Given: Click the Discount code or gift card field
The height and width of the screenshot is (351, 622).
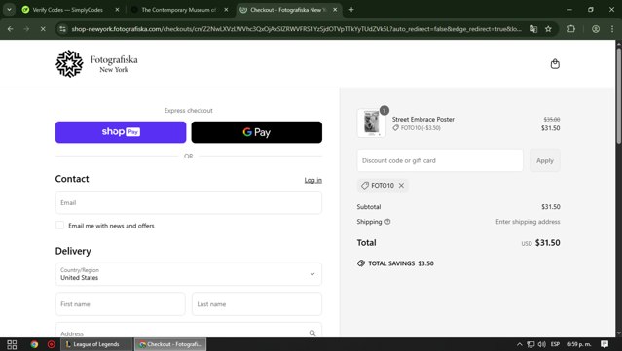Looking at the screenshot, I should click(440, 160).
